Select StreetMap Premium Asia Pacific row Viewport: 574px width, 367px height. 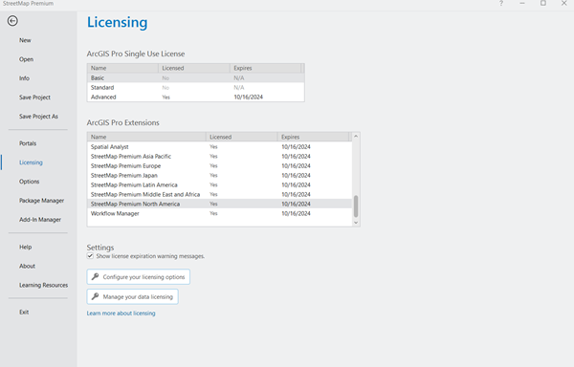[220, 156]
